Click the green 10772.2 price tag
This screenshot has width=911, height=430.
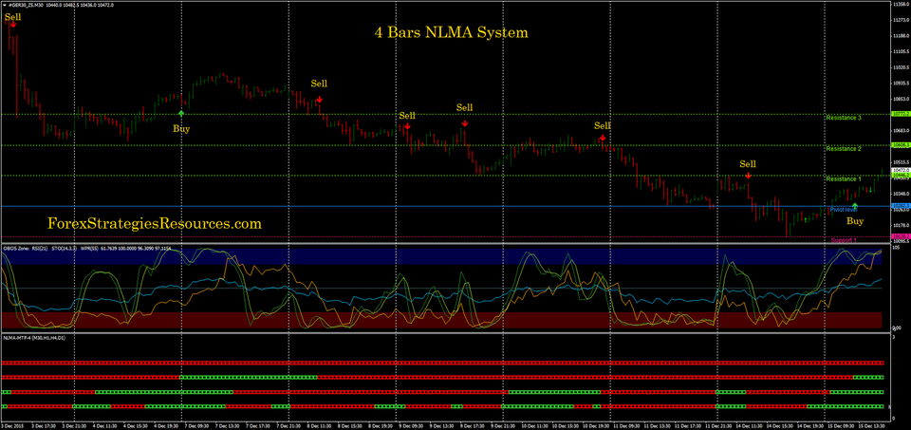click(x=900, y=115)
